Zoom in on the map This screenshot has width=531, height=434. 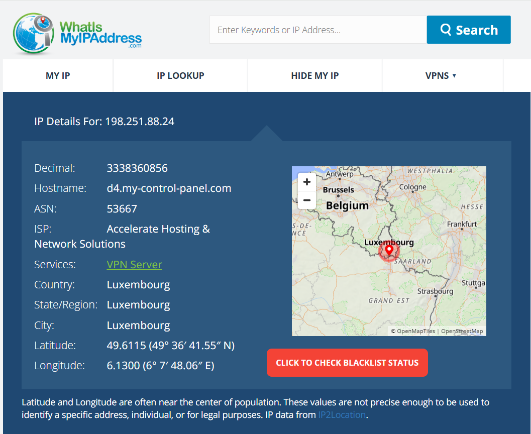click(x=307, y=182)
